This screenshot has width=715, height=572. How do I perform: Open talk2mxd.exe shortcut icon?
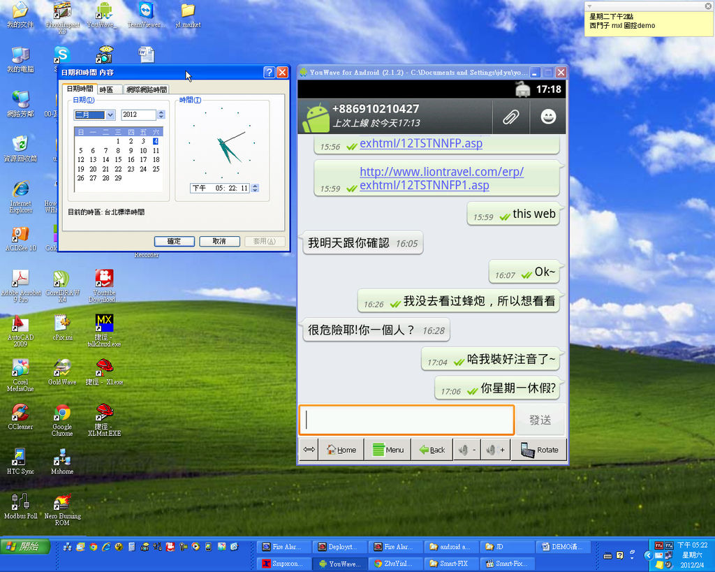click(104, 331)
